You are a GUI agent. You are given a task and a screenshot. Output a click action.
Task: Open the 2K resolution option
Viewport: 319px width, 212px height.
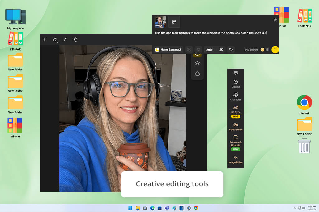tap(221, 50)
